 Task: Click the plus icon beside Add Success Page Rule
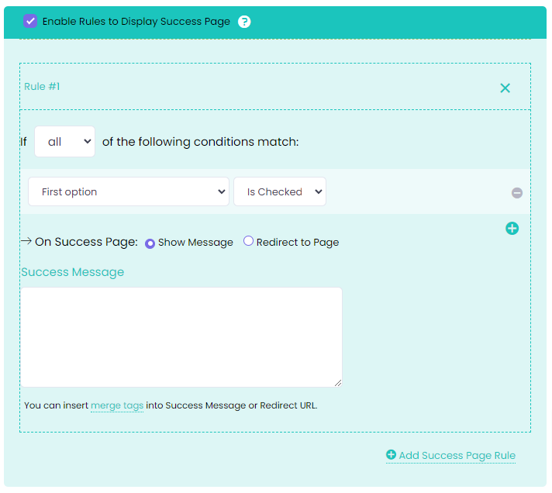coord(391,455)
